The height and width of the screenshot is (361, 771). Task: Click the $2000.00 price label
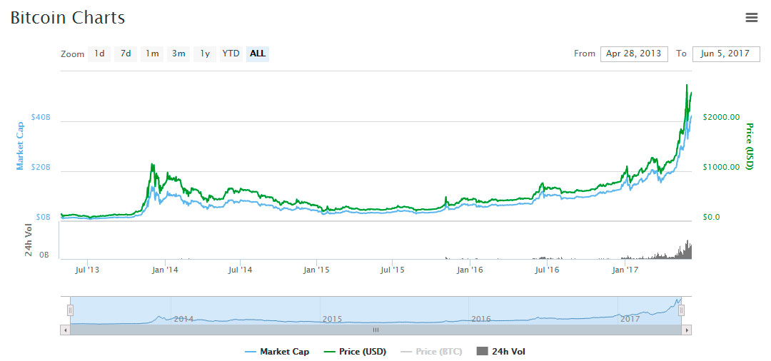[x=721, y=117]
